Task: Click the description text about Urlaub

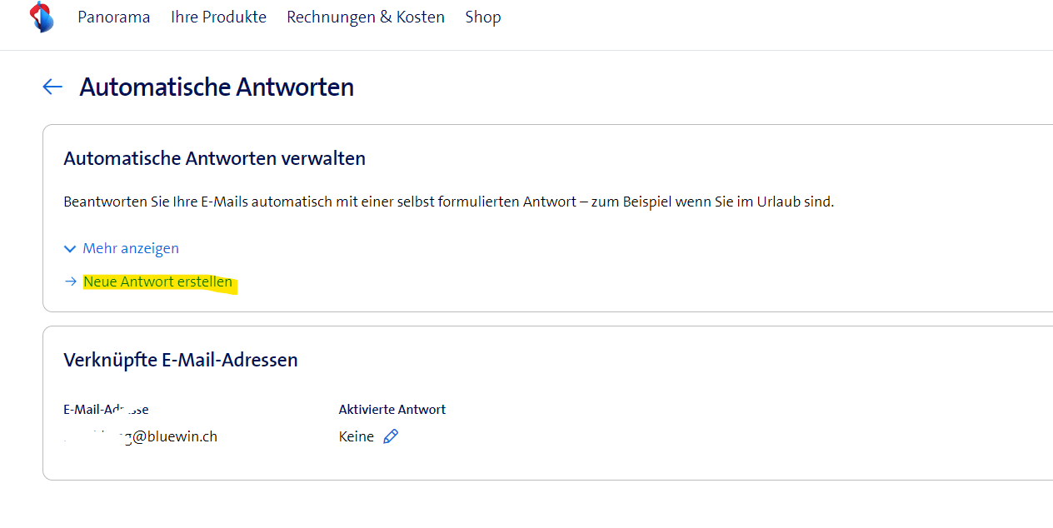Action: pos(448,202)
